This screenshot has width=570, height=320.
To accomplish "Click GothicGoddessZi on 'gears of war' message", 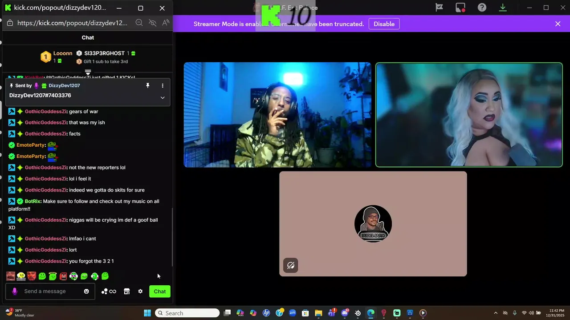I will pyautogui.click(x=46, y=112).
